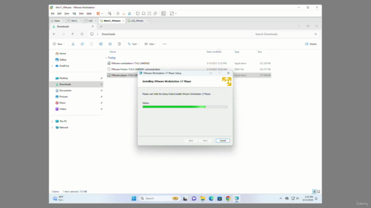
Task: Open the View menu in VMware Workstation
Action: 67,13
